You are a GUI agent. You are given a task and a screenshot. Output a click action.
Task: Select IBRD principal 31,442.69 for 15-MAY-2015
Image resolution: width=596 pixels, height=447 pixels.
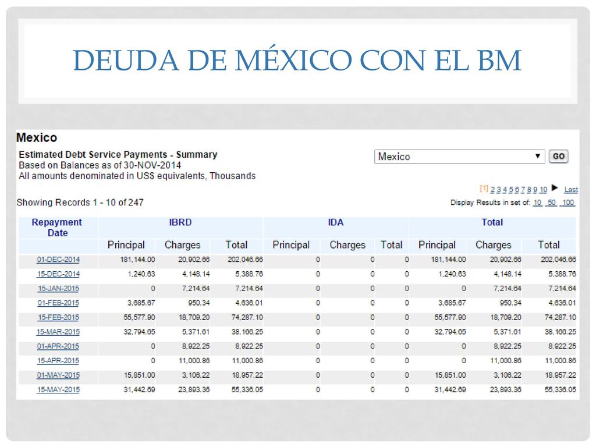point(139,389)
